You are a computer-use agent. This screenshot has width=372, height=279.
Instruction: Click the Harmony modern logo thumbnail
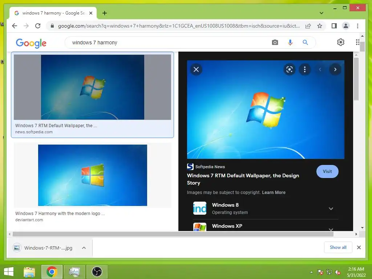pyautogui.click(x=93, y=175)
